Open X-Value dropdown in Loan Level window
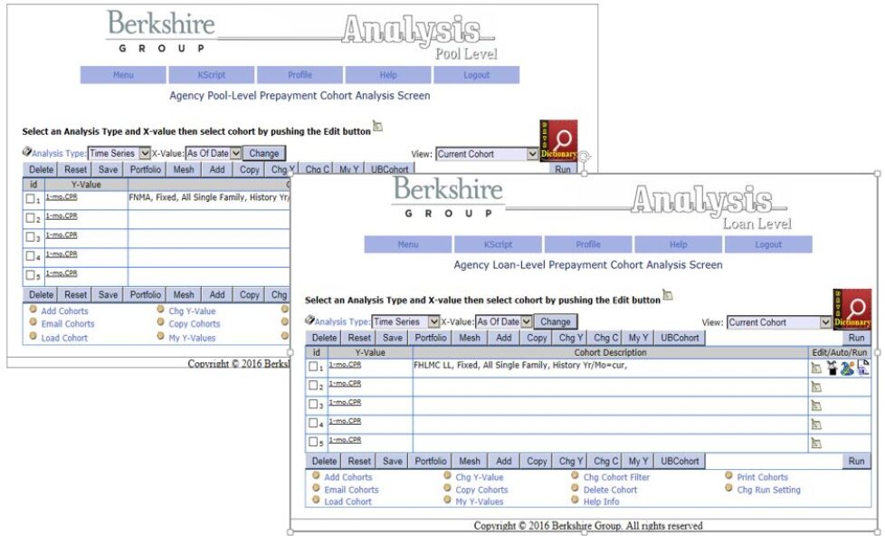This screenshot has height=536, width=885. pos(503,321)
